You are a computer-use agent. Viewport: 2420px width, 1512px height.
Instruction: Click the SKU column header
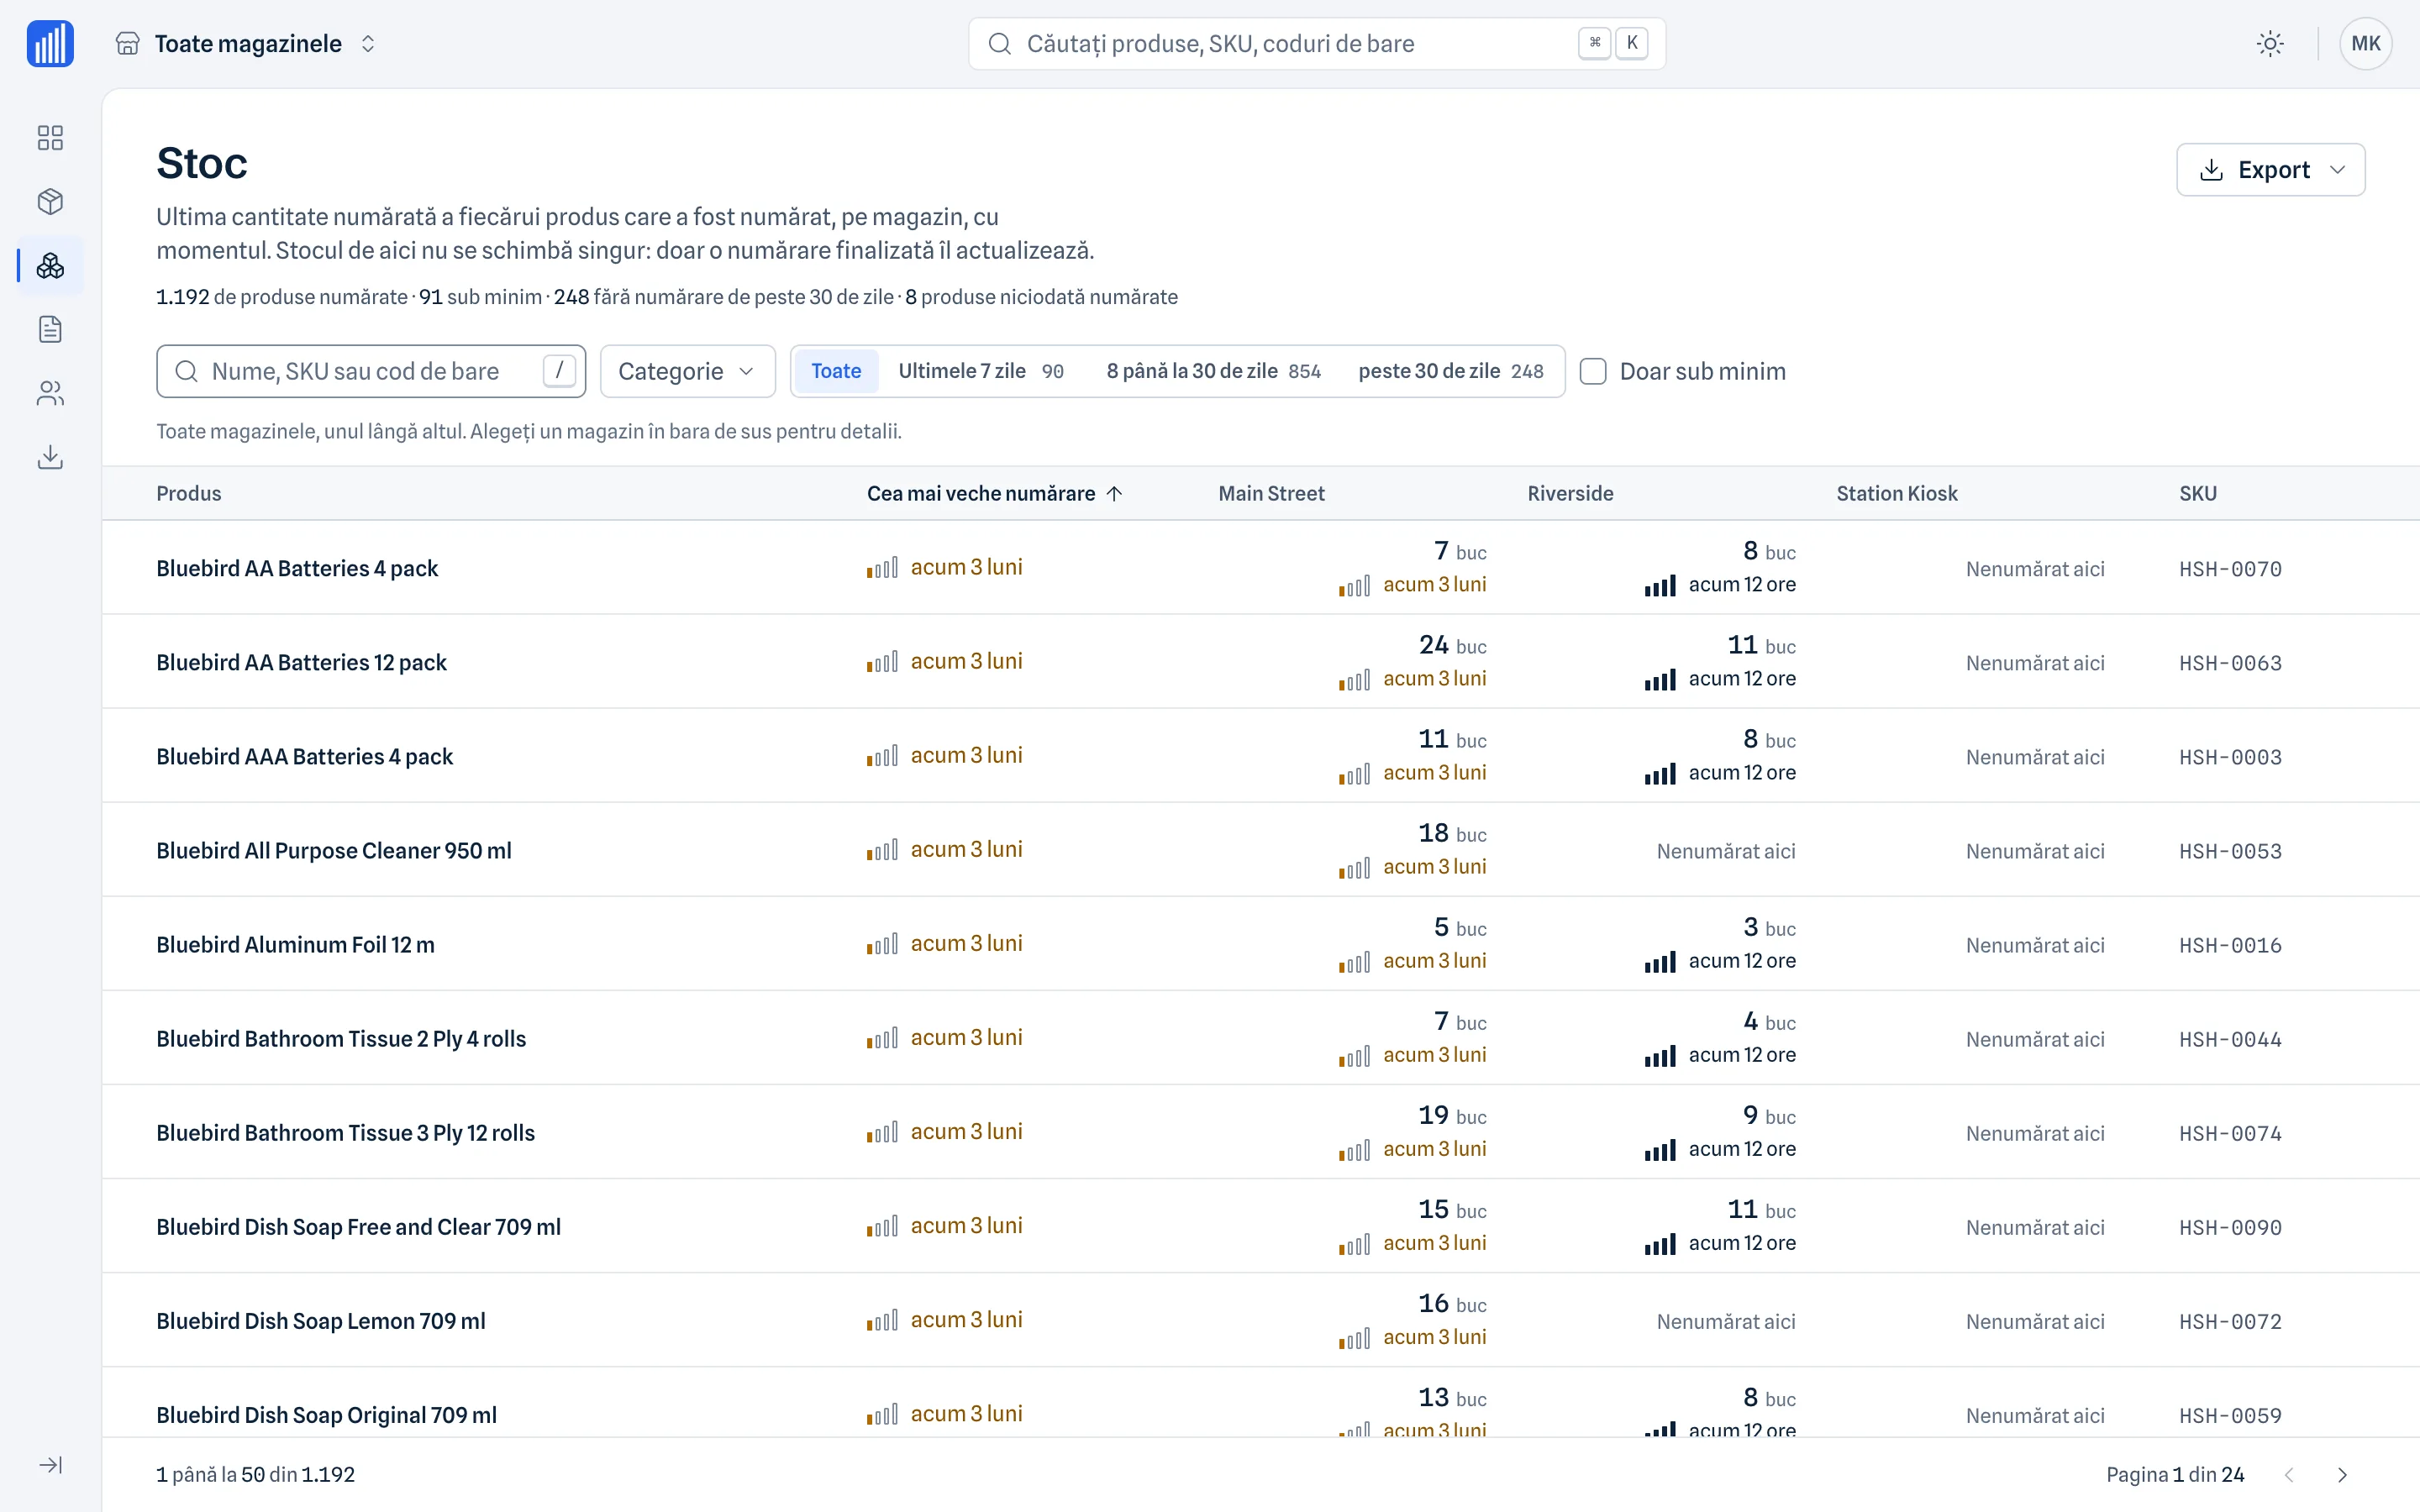(x=2198, y=493)
